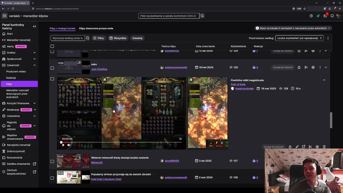Open the Weteran minecraft clip thumbnail
This screenshot has width=343, height=193.
pyautogui.click(x=69, y=161)
